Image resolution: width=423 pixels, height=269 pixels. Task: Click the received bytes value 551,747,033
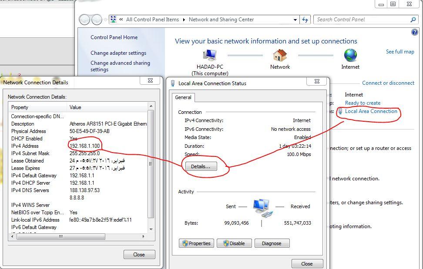click(x=298, y=223)
